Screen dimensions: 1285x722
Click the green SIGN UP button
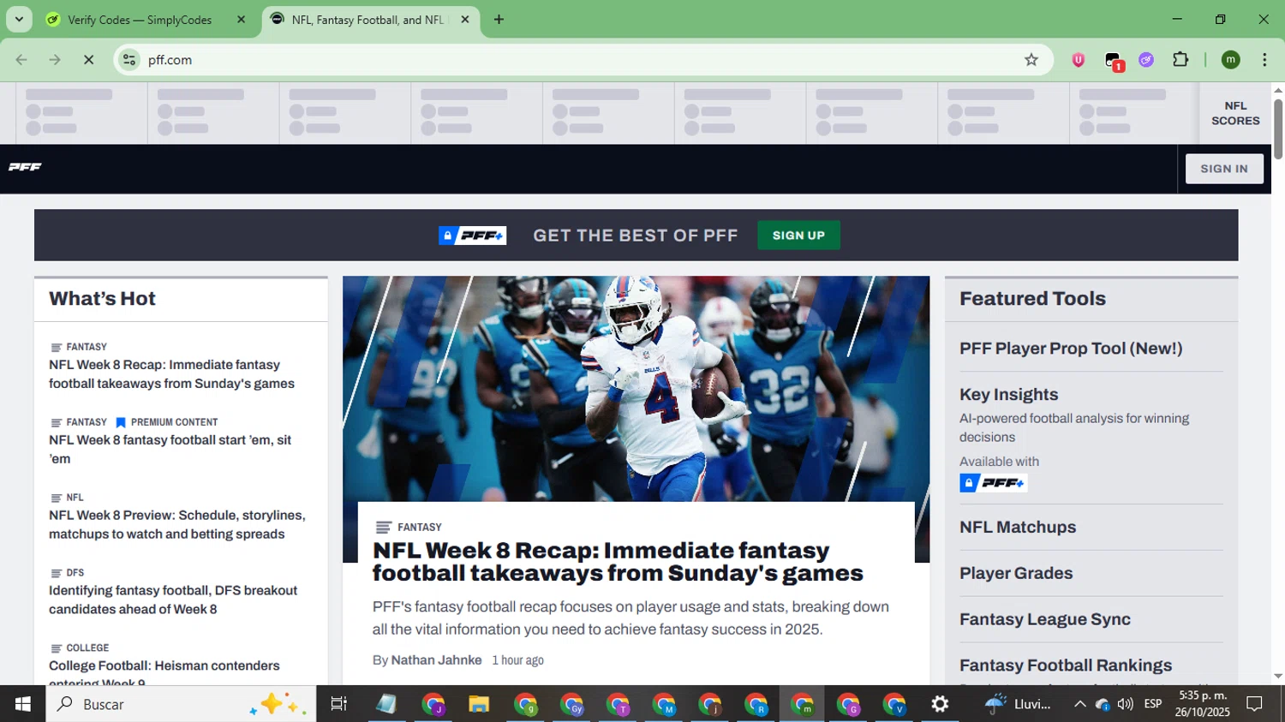tap(798, 236)
